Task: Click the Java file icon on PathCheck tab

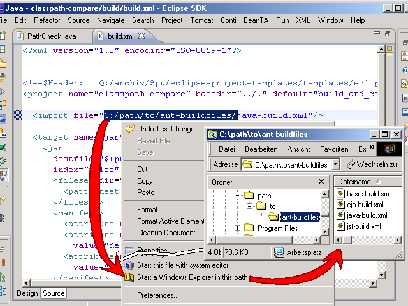Action: (20, 36)
